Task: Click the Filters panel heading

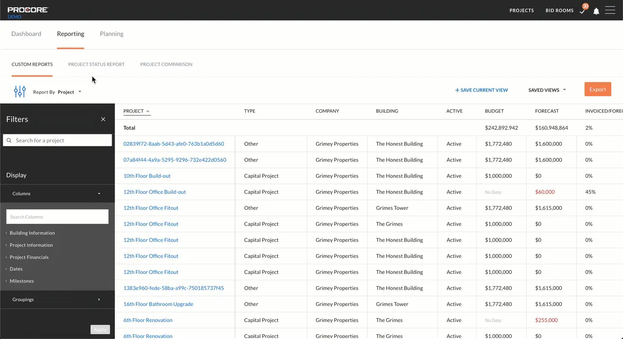Action: pos(17,119)
